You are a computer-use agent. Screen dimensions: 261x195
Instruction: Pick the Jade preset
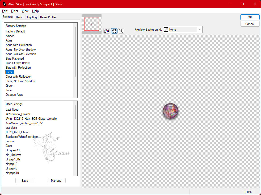9,90
